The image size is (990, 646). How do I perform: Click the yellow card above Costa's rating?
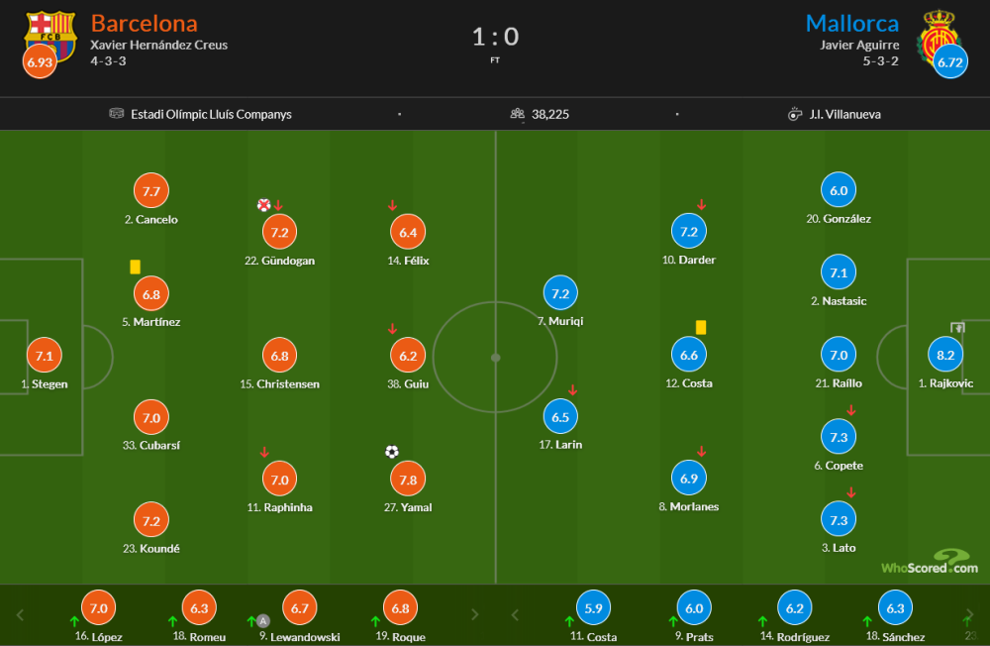coord(701,327)
